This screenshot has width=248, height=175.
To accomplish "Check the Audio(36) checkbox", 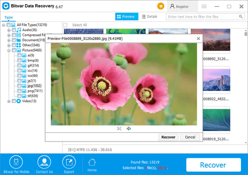I will click(x=14, y=30).
